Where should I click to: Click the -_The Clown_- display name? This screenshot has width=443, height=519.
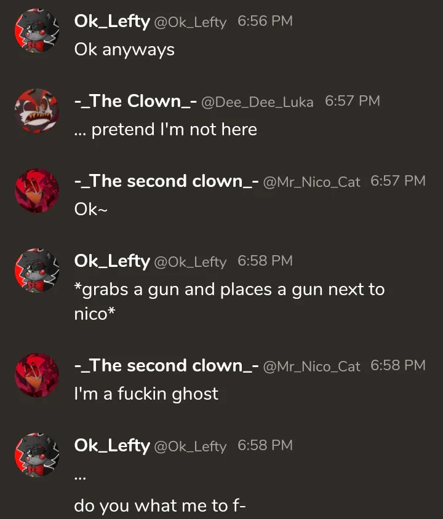[135, 101]
